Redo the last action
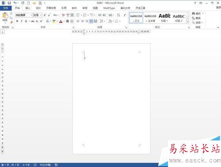 click(23, 3)
